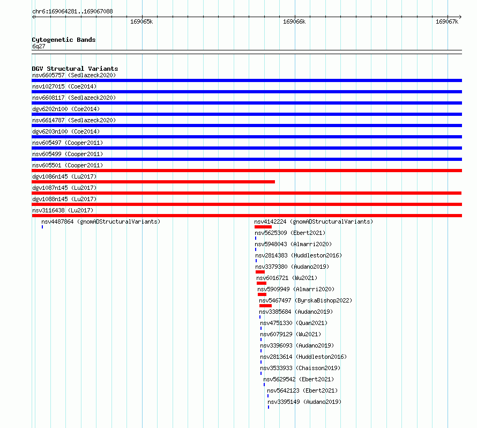Select nsv5948043 (Almarri2020) label
The width and height of the screenshot is (477, 428).
(x=293, y=244)
